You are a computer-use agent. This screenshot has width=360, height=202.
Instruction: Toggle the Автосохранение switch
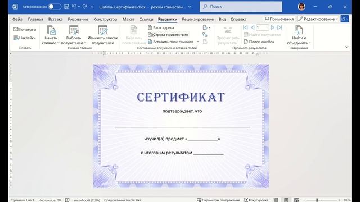tap(55, 7)
